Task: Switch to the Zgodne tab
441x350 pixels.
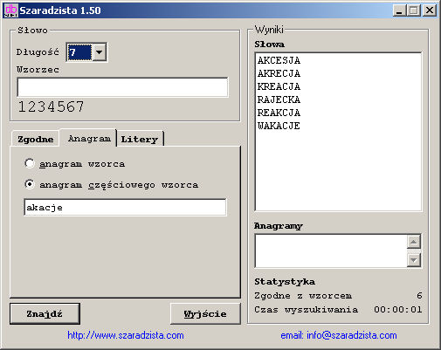Action: (36, 139)
